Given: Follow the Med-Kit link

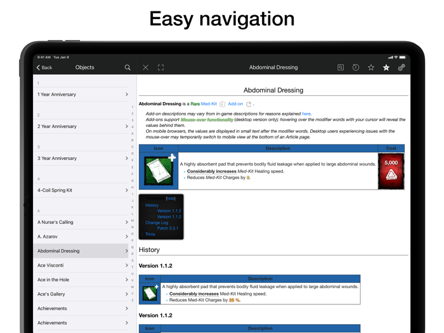Looking at the screenshot, I should tap(209, 104).
